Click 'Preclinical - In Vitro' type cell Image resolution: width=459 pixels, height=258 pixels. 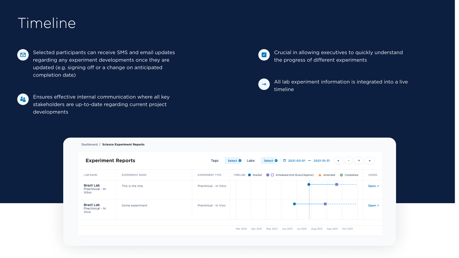pyautogui.click(x=212, y=186)
